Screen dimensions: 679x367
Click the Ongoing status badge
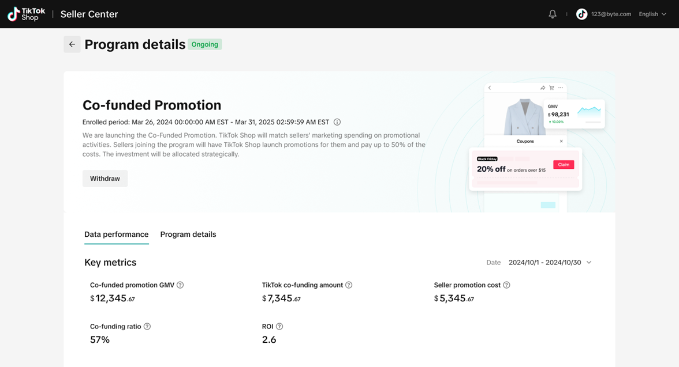[205, 44]
